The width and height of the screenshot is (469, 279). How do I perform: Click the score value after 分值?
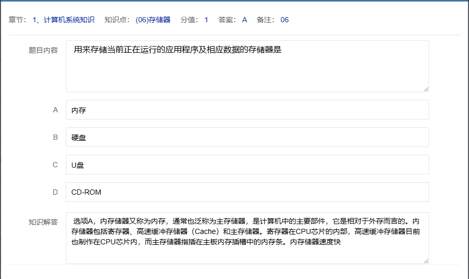click(x=206, y=20)
